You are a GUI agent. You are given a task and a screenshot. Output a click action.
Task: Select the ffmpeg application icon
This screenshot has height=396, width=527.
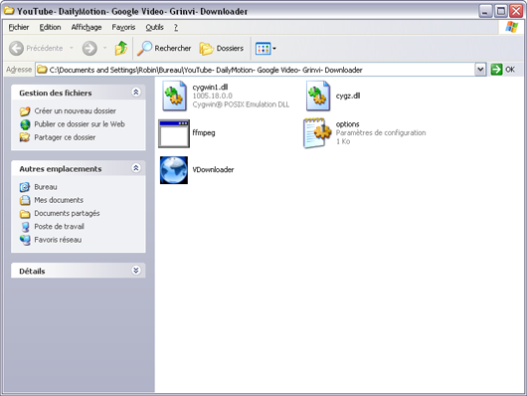pyautogui.click(x=174, y=133)
